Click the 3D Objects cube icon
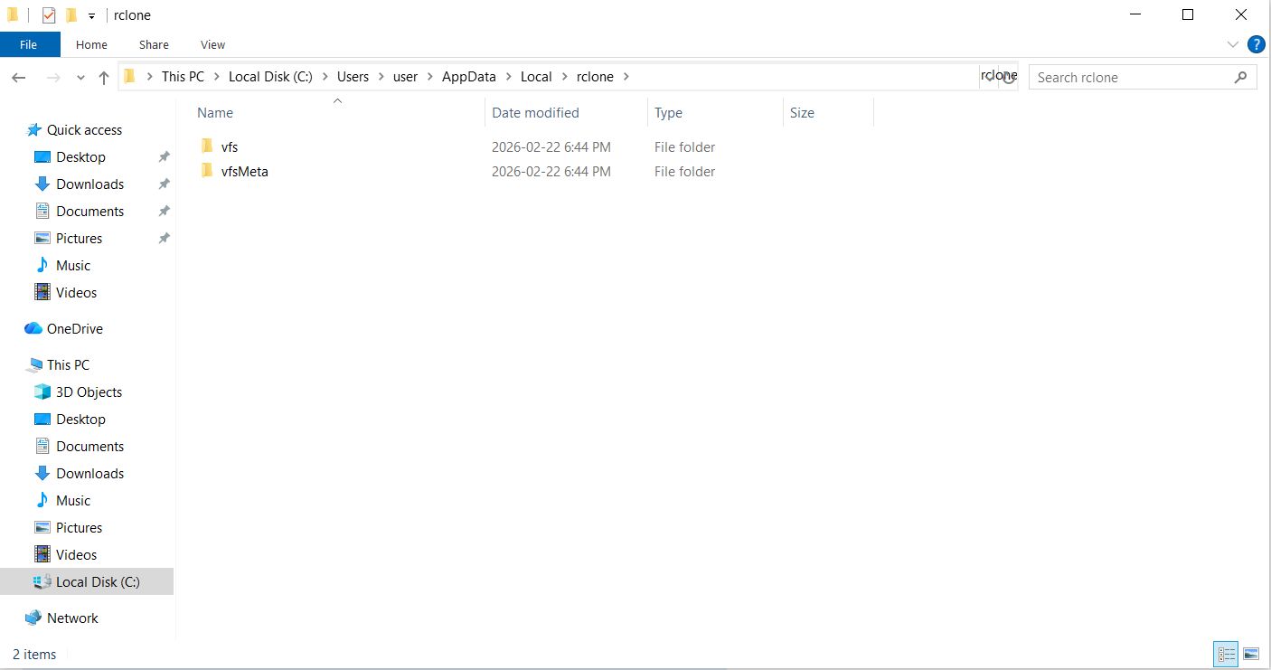This screenshot has height=670, width=1271. (x=42, y=392)
